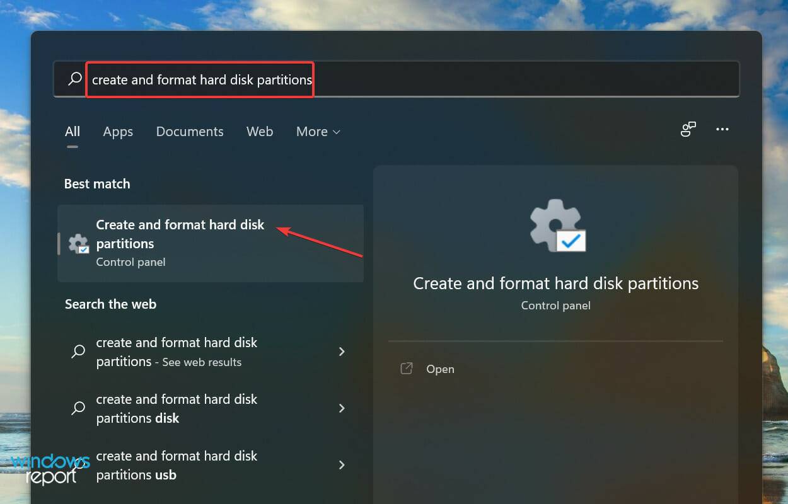Screen dimensions: 788x504
Task: Click the All results filter
Action: [72, 132]
